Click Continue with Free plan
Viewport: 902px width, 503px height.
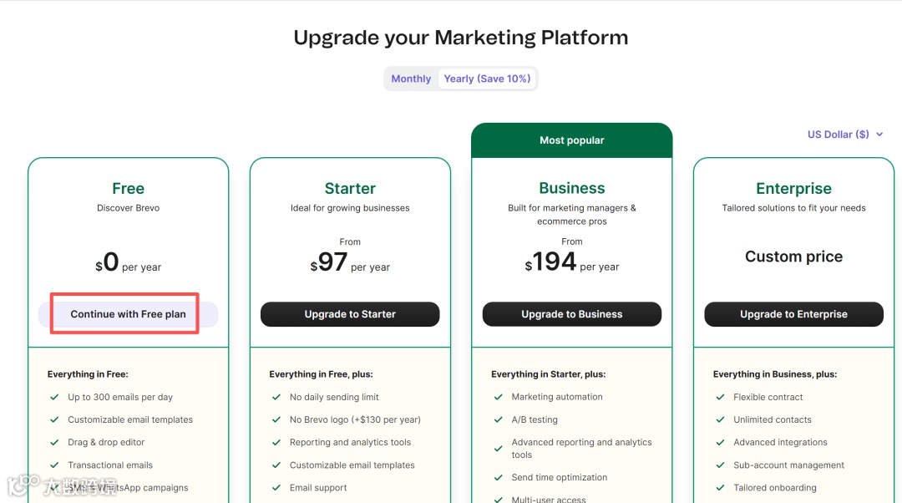(x=128, y=314)
